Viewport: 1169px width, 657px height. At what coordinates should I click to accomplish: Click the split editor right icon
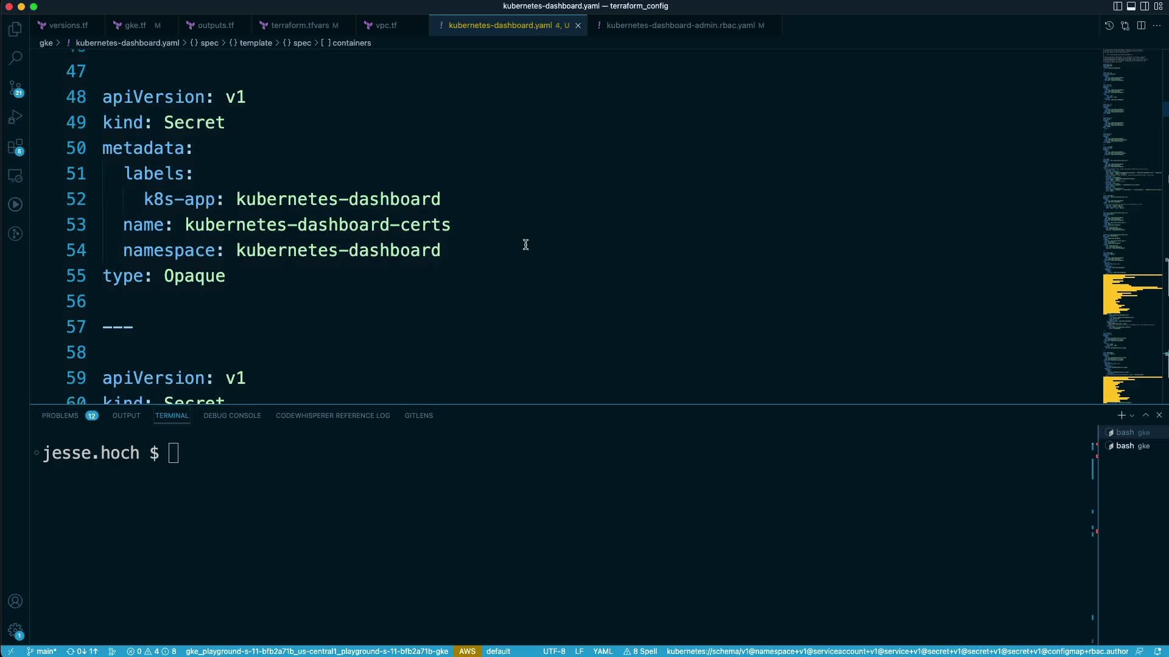(x=1141, y=26)
